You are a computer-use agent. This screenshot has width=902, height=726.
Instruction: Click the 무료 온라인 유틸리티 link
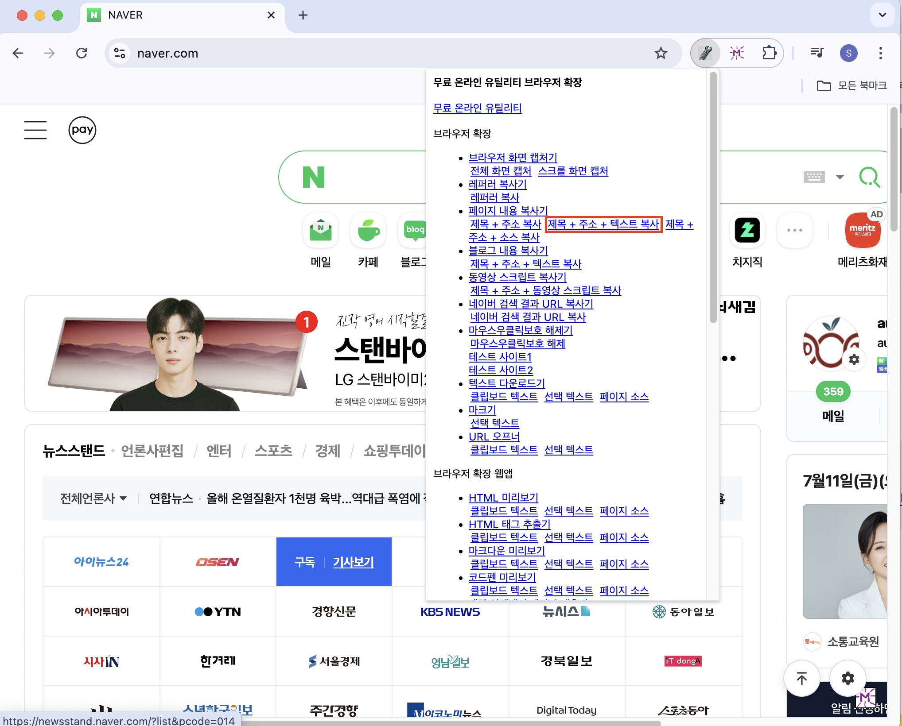(x=477, y=108)
